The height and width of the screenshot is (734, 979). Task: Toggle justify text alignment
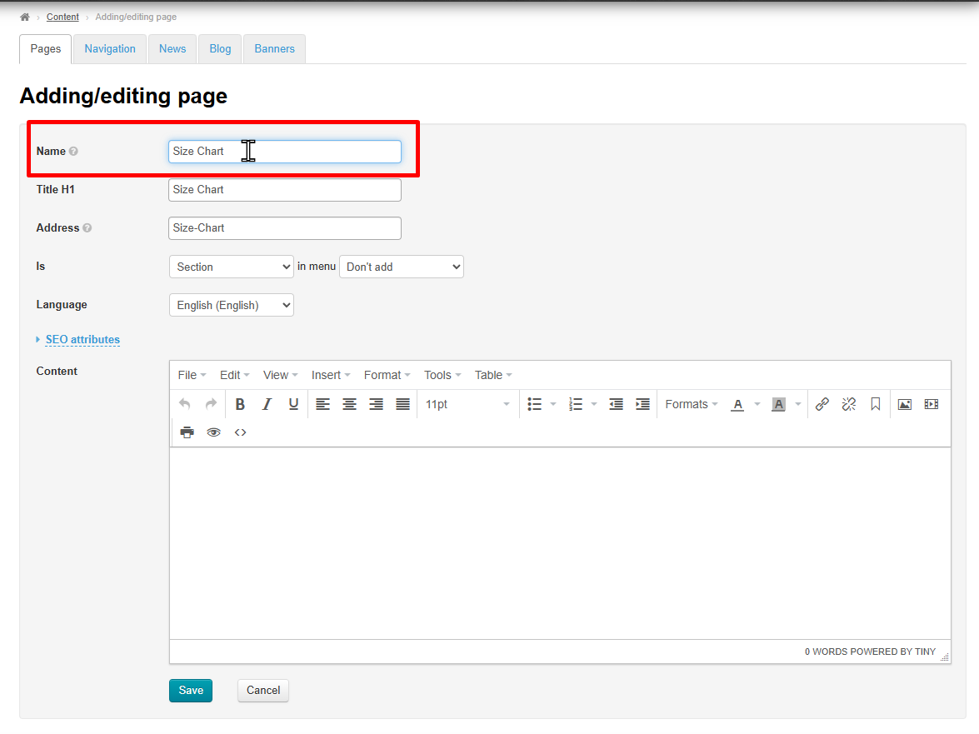pyautogui.click(x=402, y=404)
